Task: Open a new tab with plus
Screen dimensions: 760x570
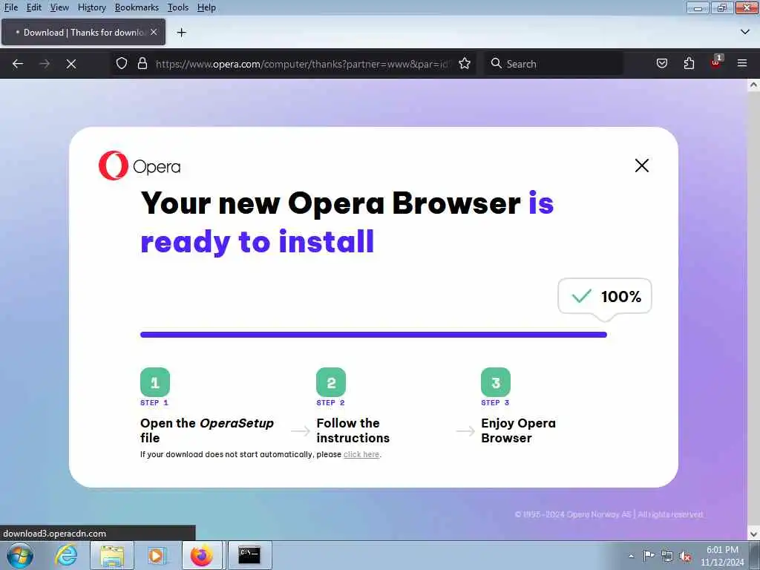Action: point(181,33)
